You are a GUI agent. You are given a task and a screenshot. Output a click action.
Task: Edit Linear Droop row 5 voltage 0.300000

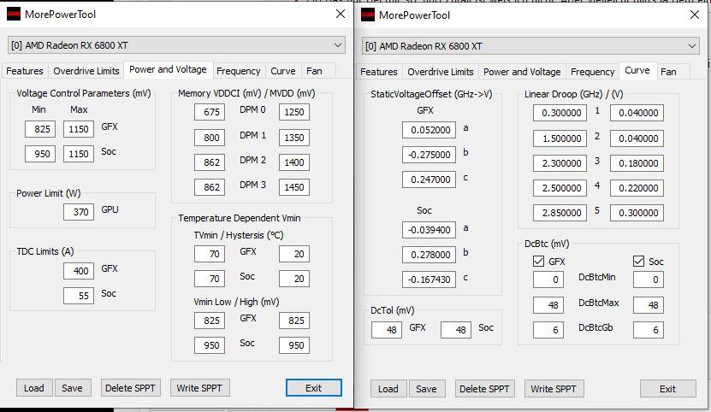pos(637,213)
